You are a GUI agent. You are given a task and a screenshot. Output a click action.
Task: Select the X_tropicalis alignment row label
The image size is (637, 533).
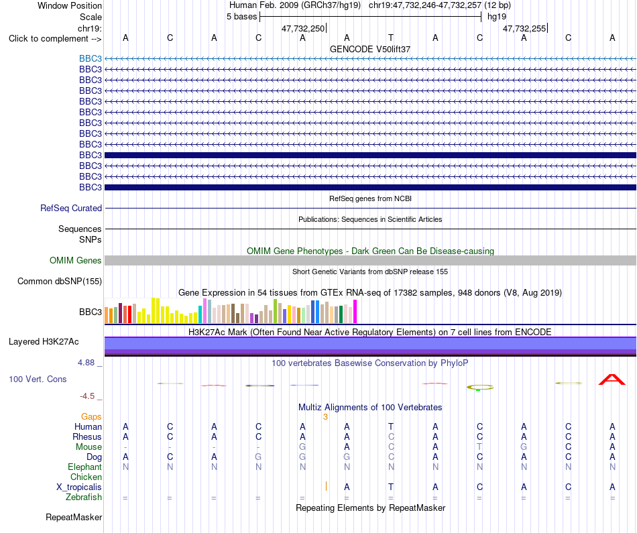coord(79,487)
